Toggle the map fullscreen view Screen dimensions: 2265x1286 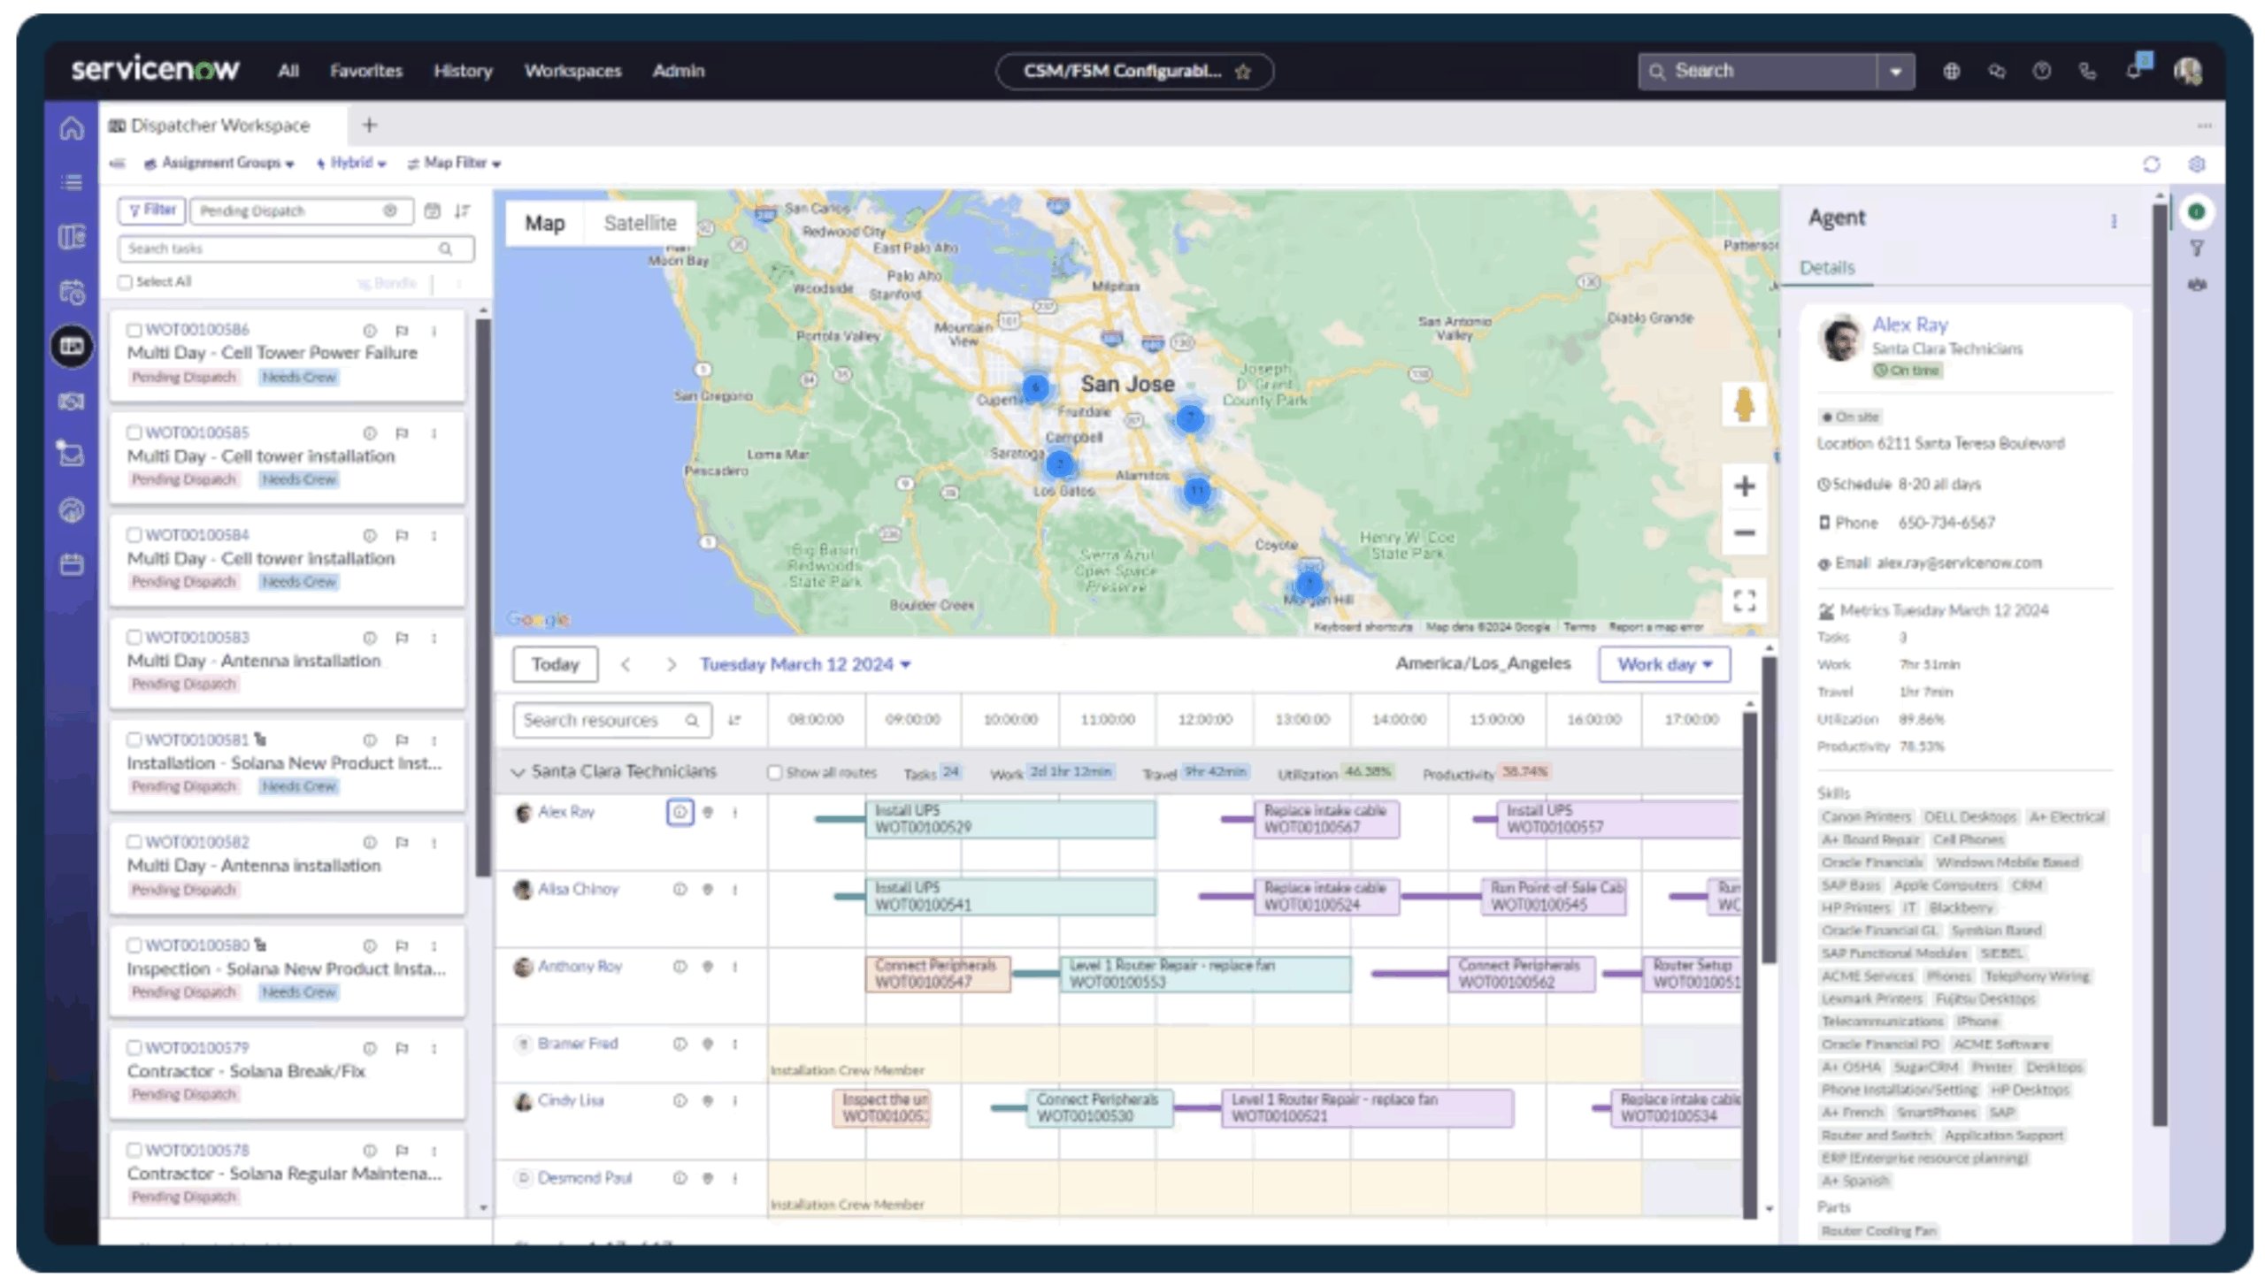[x=1744, y=601]
